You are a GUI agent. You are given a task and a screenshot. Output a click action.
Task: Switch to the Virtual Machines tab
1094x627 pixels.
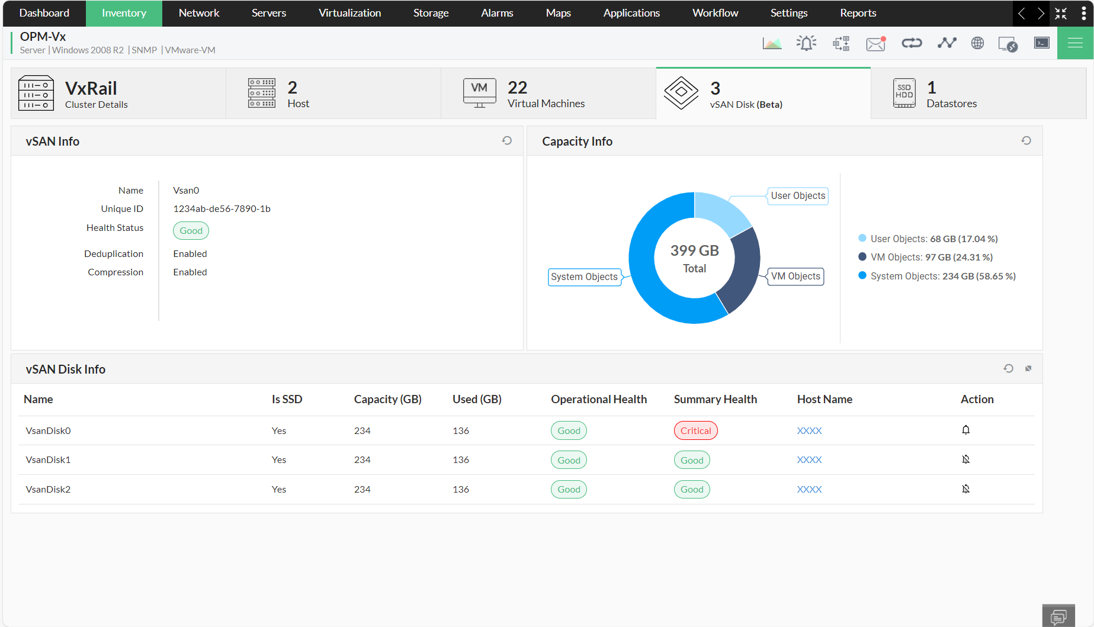[x=546, y=93]
